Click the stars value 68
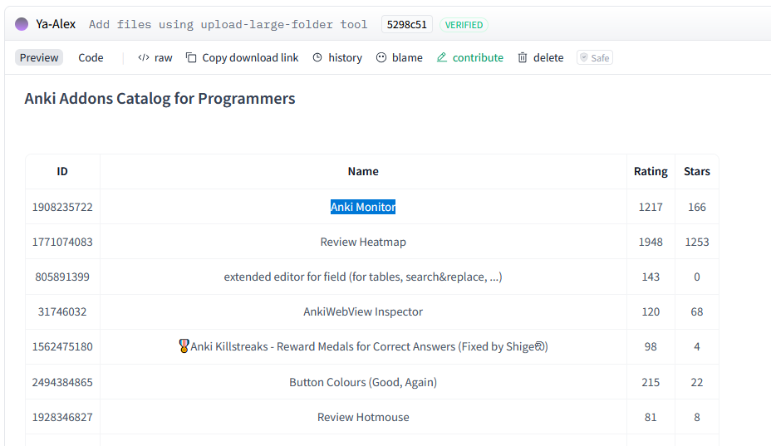The width and height of the screenshot is (771, 446). 697,311
